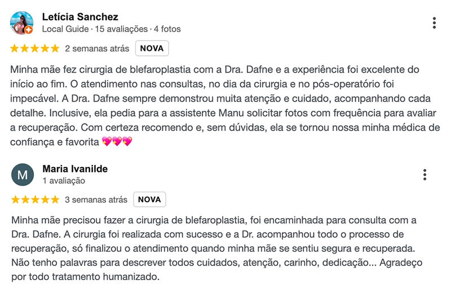Click "Local Guide" label under Letícia's name

pos(65,29)
